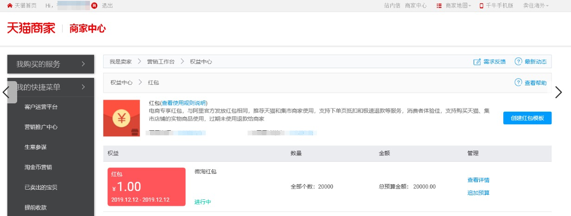Viewport: 571px width, 216px height.
Task: Click 追加预算 for 微淘红包
Action: tap(478, 193)
